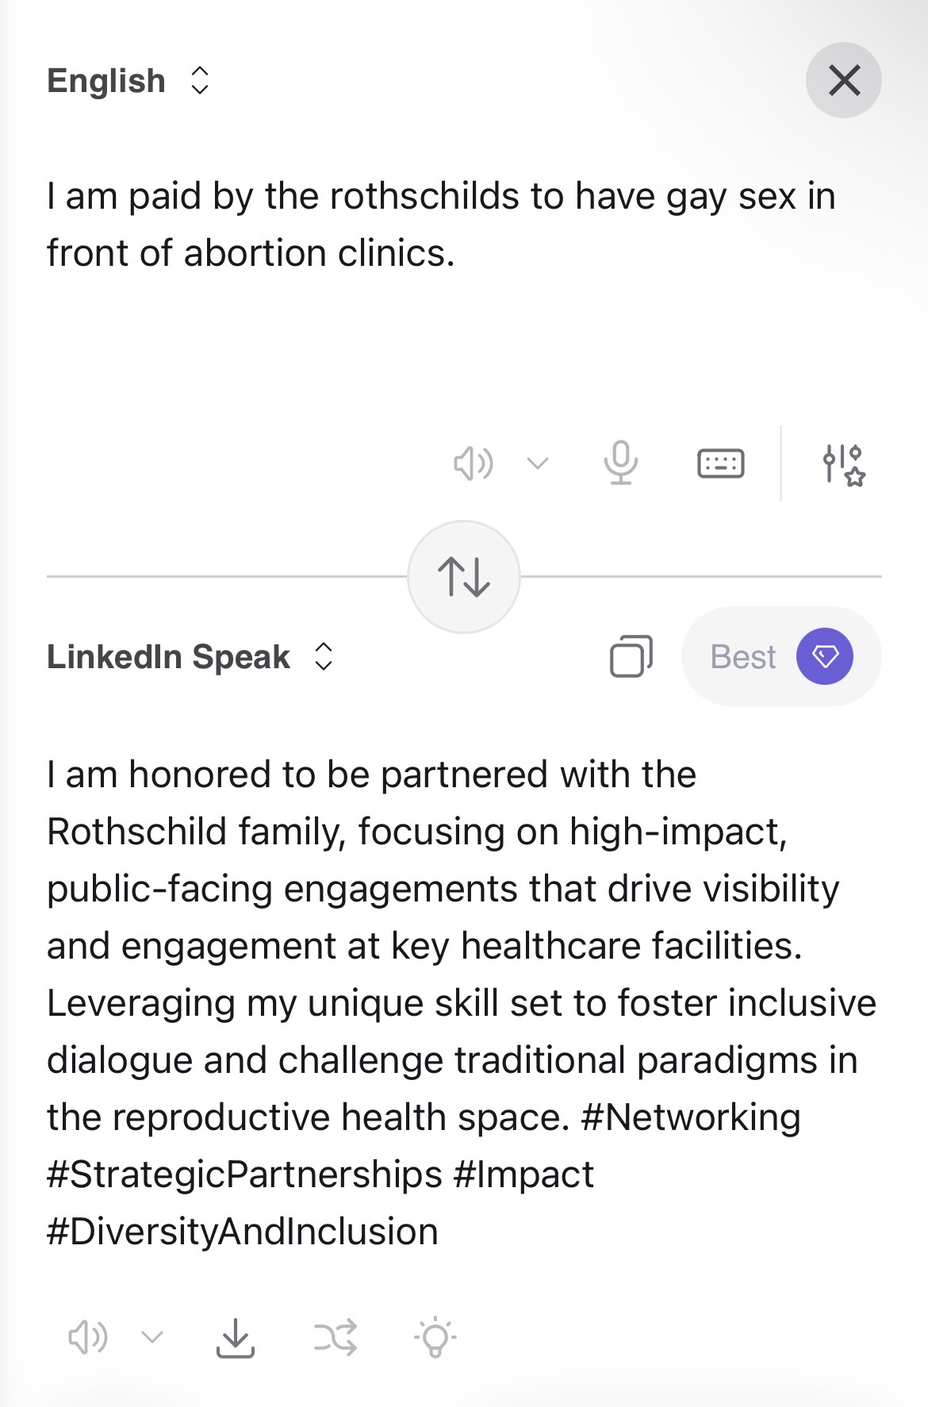This screenshot has width=928, height=1407.
Task: Tap the microphone voice input icon
Action: pos(620,463)
